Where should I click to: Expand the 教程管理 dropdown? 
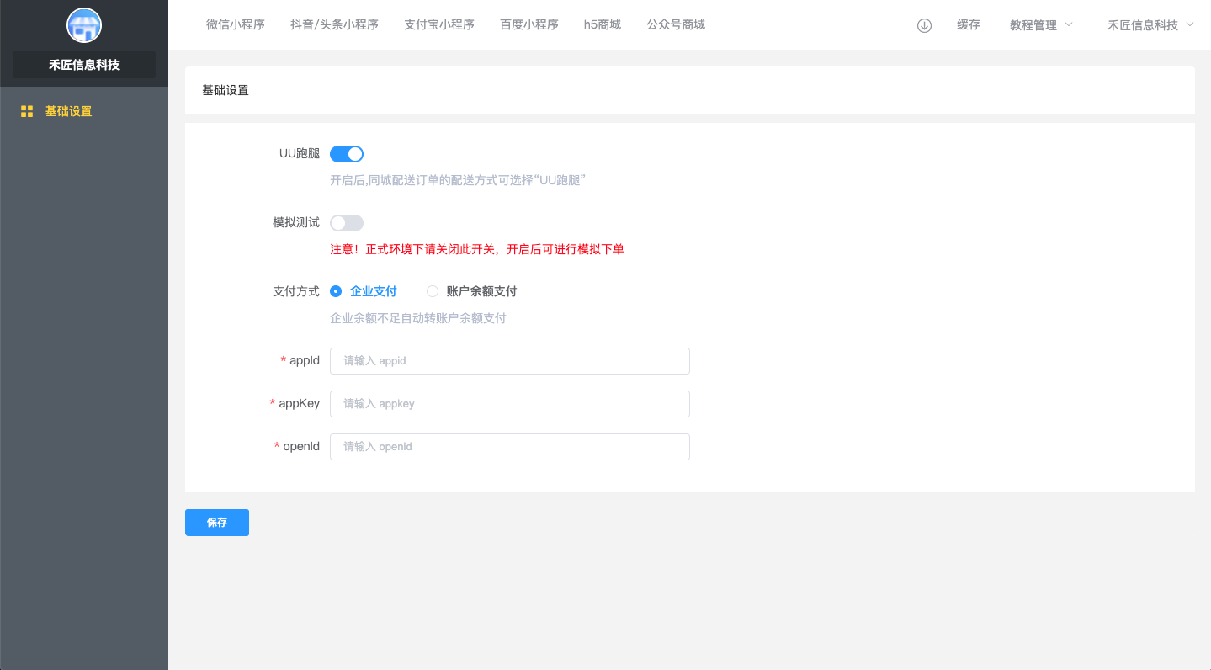pos(1042,25)
